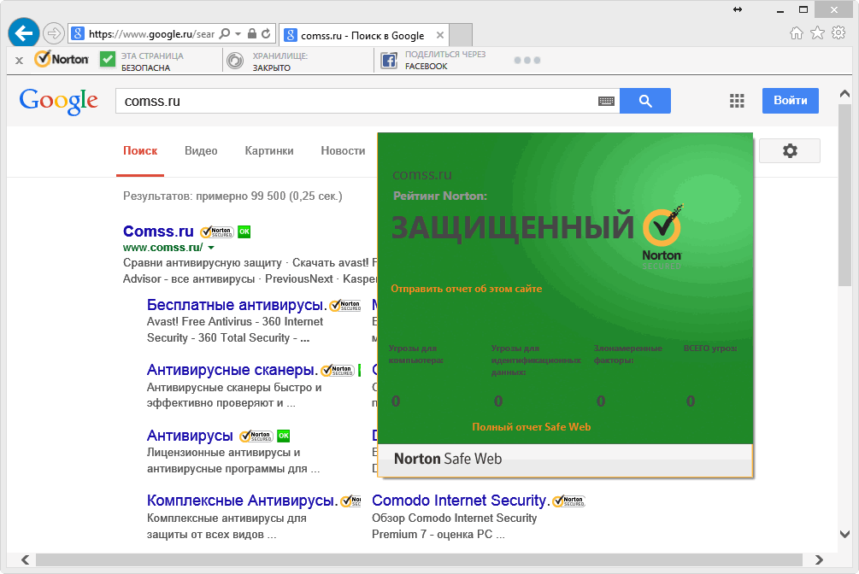Click the 'Norton Safe Web' footer label
Image resolution: width=859 pixels, height=574 pixels.
[x=448, y=459]
